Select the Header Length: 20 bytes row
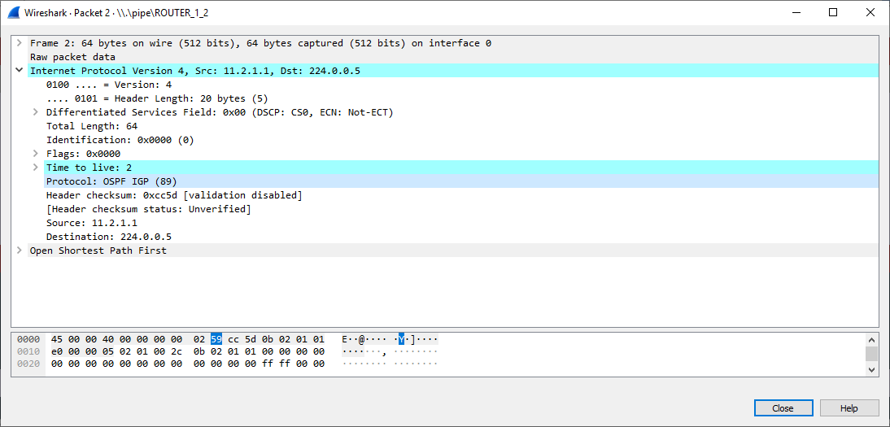890x427 pixels. [x=461, y=98]
